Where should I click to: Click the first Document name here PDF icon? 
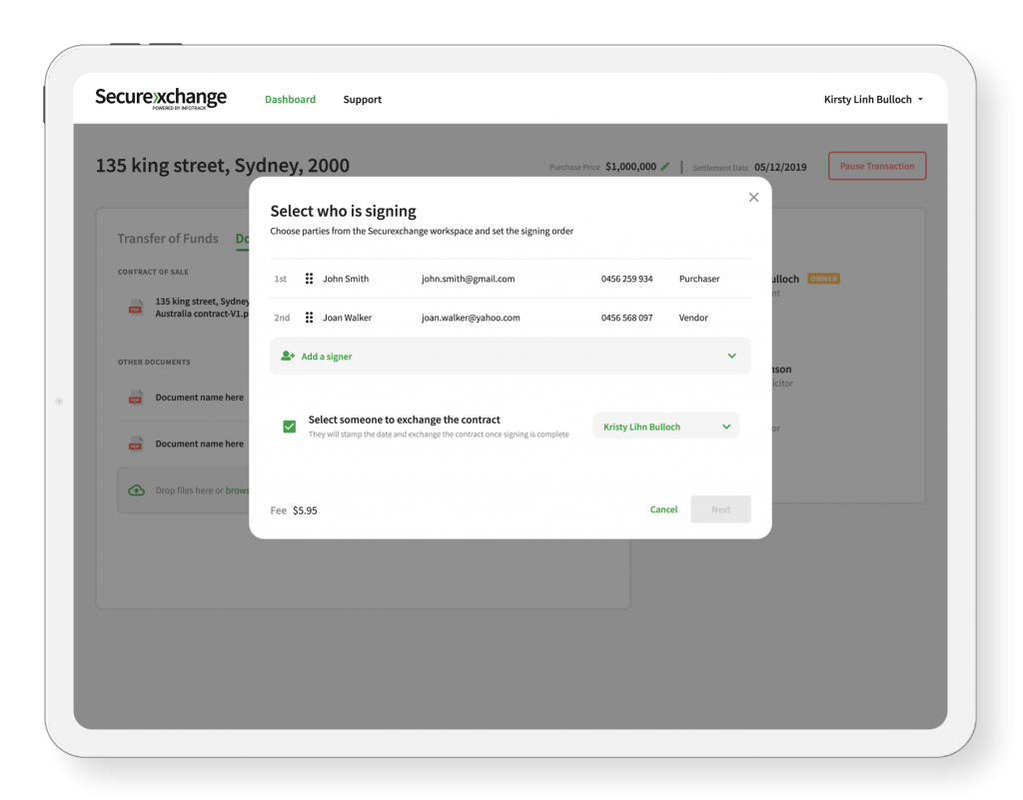point(135,398)
